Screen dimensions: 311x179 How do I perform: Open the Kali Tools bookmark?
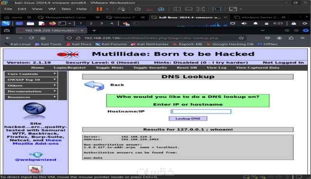[x=48, y=44]
